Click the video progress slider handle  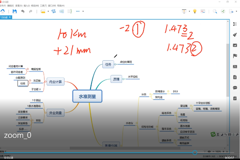195,152
